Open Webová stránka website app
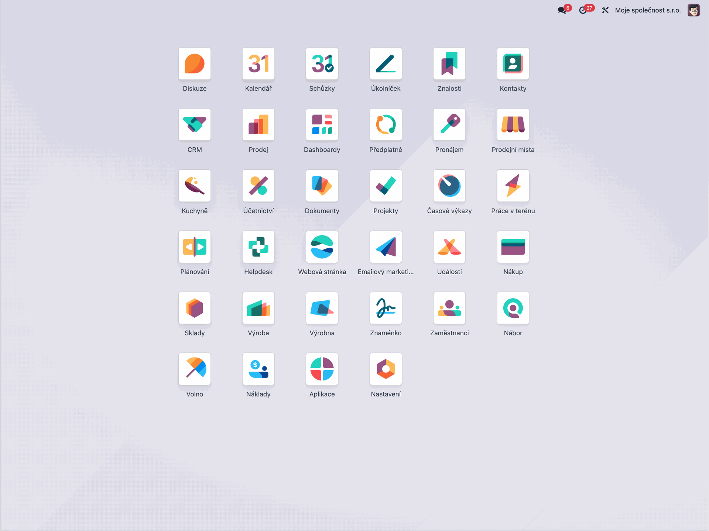Screen dimensions: 709x531 pyautogui.click(x=322, y=247)
